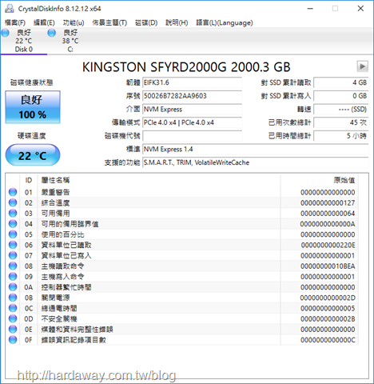This screenshot has width=374, height=384.
Task: Open the 佈景主題(T) menu
Action: pos(109,22)
